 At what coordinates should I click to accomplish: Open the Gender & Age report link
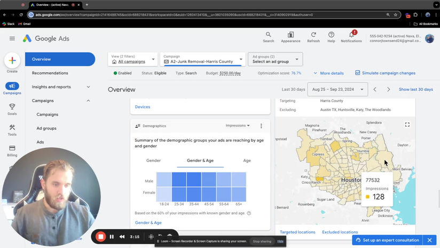click(148, 222)
